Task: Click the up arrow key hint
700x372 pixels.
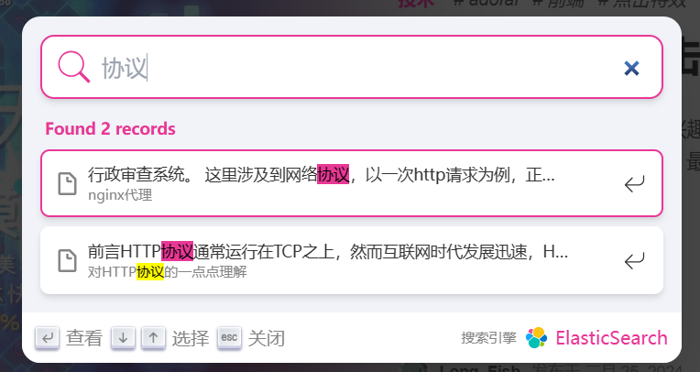Action: (x=154, y=338)
